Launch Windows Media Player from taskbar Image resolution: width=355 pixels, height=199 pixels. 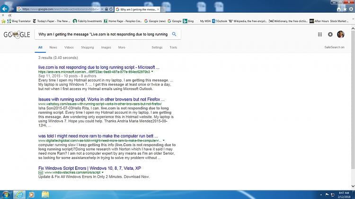31,194
